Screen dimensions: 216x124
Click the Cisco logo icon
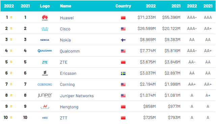(45, 29)
